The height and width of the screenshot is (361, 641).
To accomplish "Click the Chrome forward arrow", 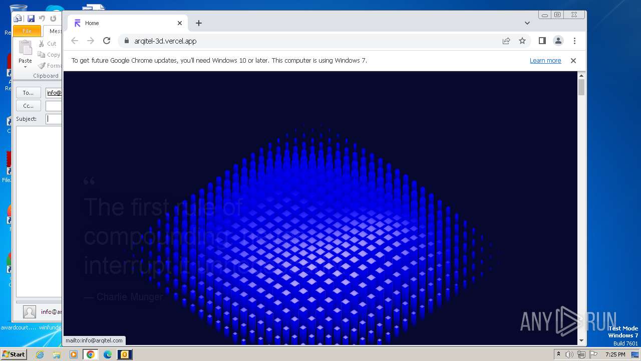I will coord(91,41).
